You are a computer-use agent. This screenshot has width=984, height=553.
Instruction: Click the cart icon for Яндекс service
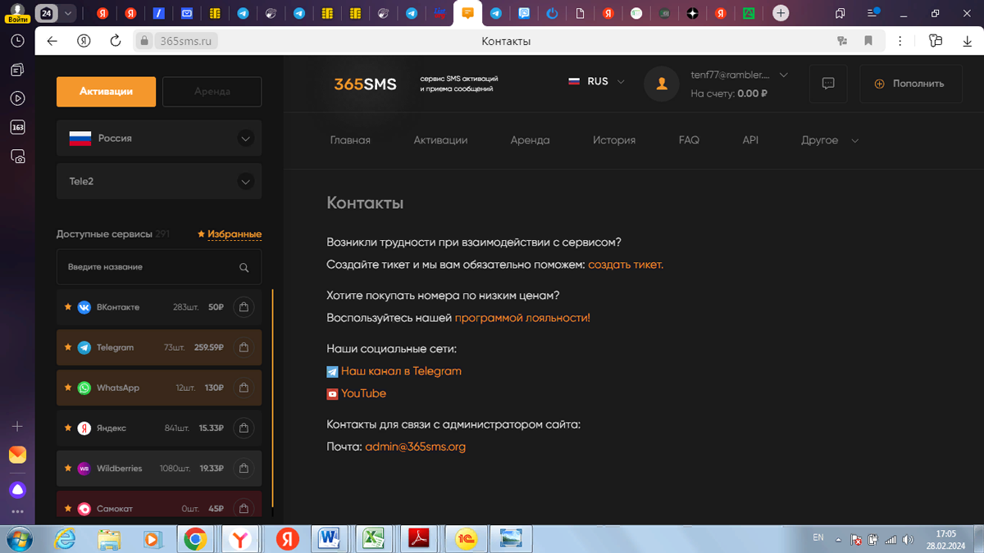point(244,428)
